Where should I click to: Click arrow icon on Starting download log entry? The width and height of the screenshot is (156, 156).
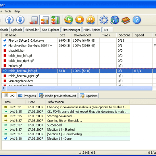pyautogui.click(x=6, y=116)
